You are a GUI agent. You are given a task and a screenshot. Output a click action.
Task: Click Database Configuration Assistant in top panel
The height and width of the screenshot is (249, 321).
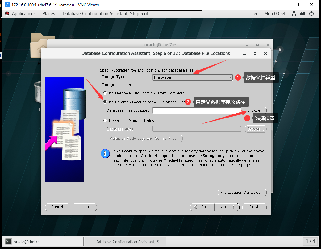click(x=109, y=14)
